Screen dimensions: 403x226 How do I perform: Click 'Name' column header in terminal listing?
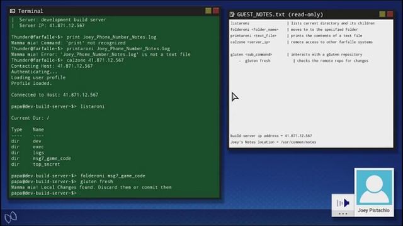38,130
